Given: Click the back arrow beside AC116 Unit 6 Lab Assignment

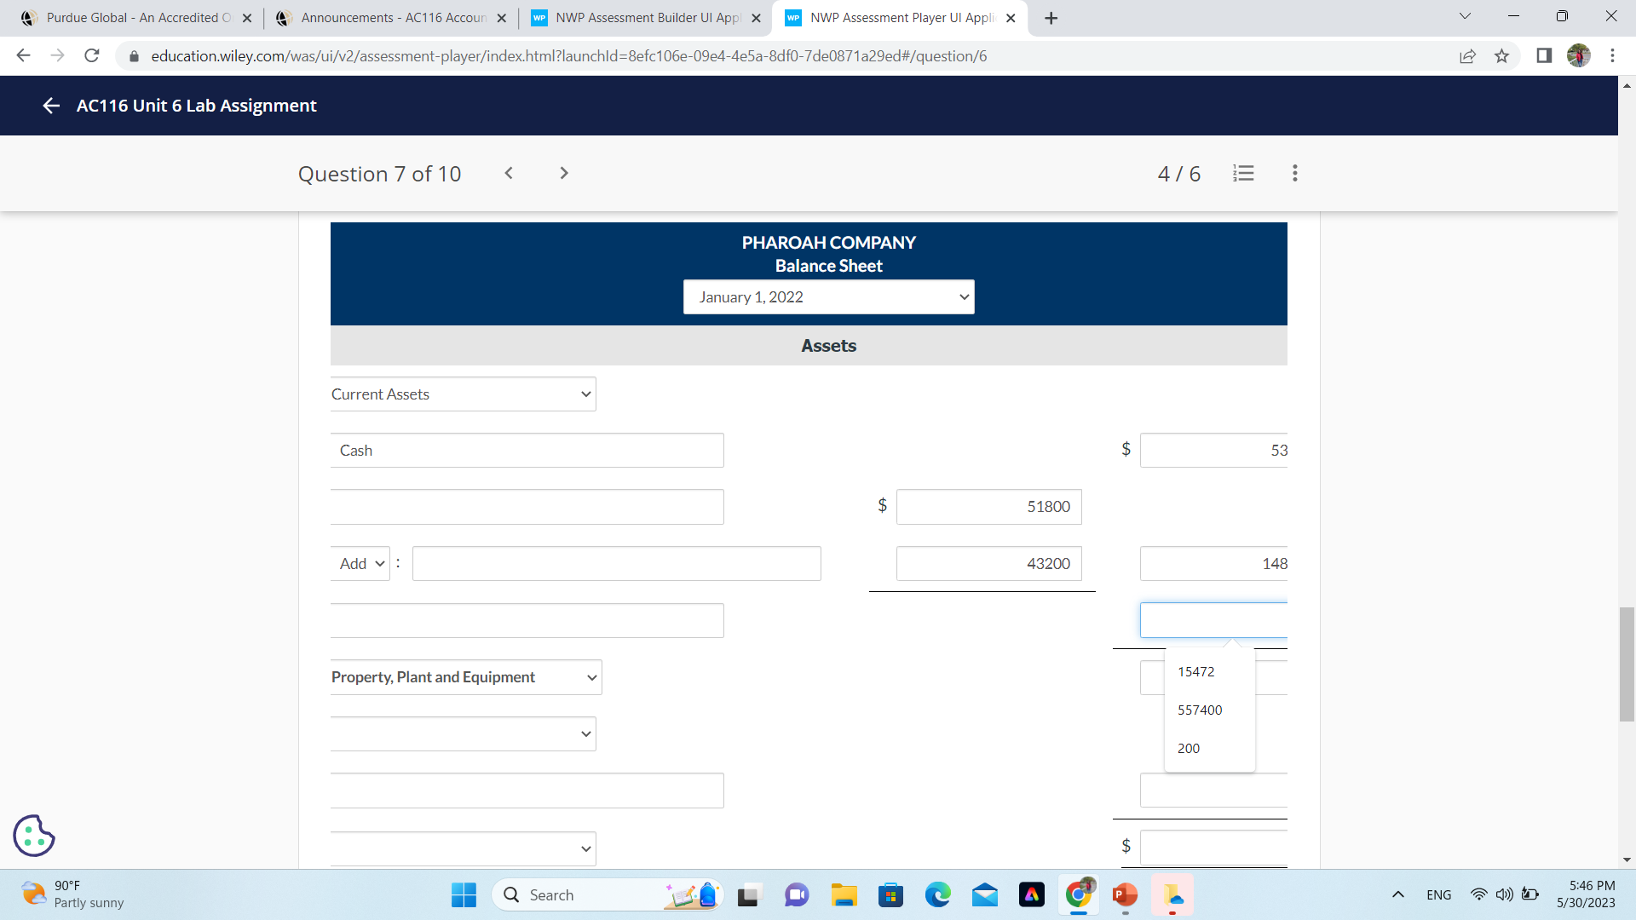Looking at the screenshot, I should [x=50, y=106].
